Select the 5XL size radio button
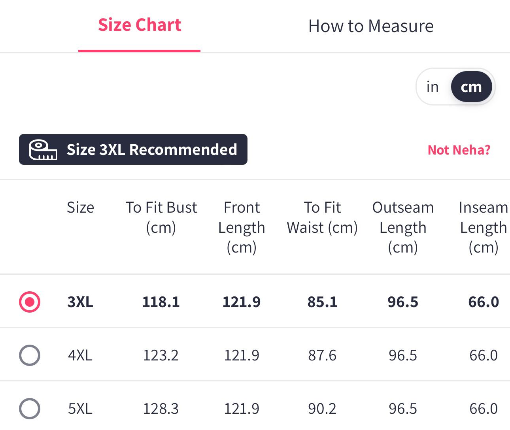This screenshot has height=430, width=510. click(x=30, y=408)
